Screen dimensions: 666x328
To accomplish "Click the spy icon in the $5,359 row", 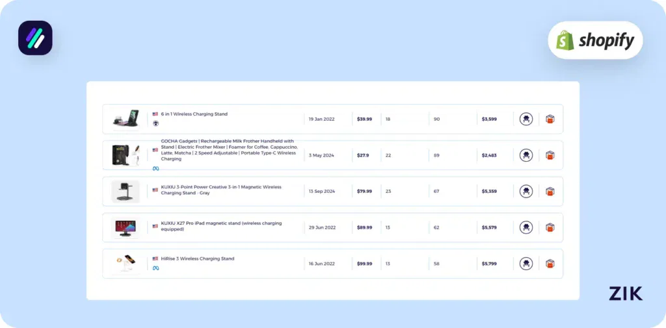I will point(526,192).
